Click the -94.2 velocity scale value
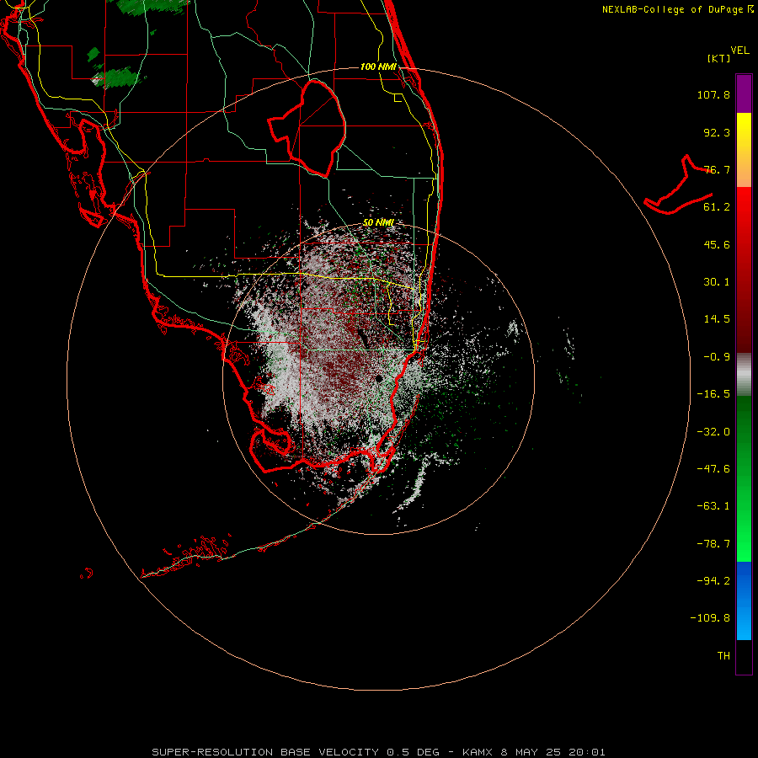This screenshot has width=758, height=758. point(713,580)
